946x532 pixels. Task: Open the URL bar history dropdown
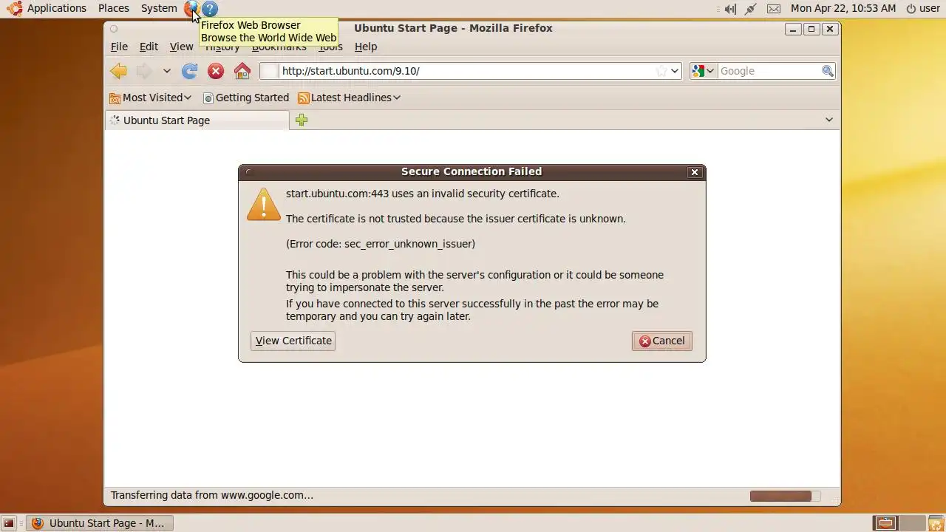pyautogui.click(x=675, y=71)
